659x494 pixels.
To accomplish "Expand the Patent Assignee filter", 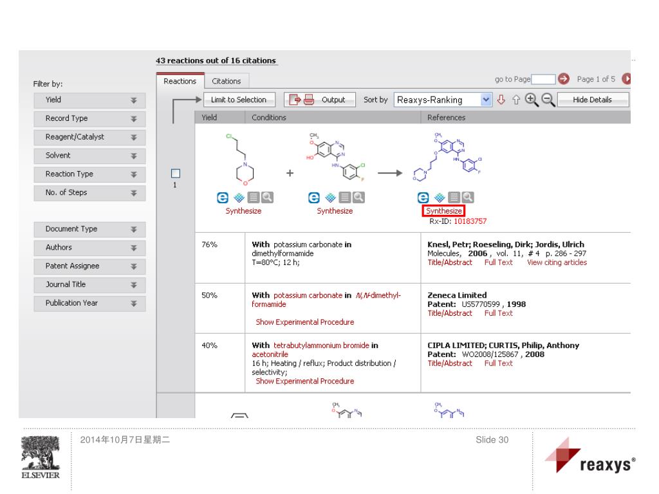I will pos(89,266).
